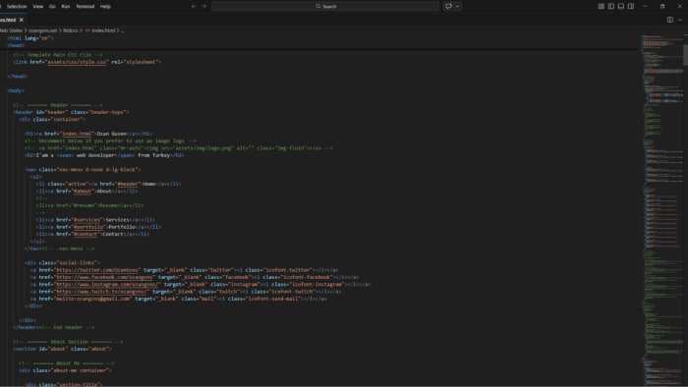Open the Terminal menu
Screen dimensions: 688x387
pyautogui.click(x=86, y=6)
